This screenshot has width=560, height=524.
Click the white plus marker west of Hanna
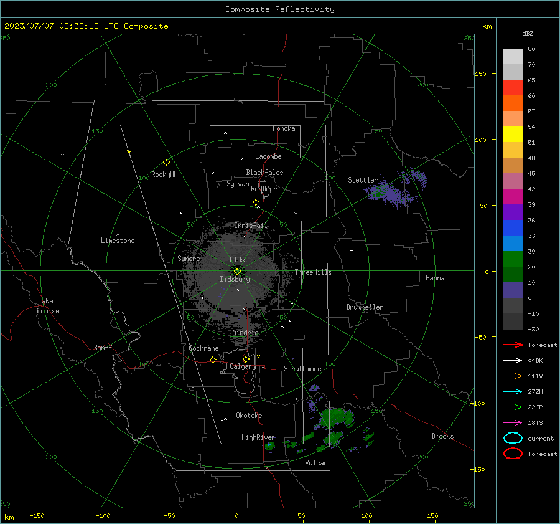click(352, 250)
